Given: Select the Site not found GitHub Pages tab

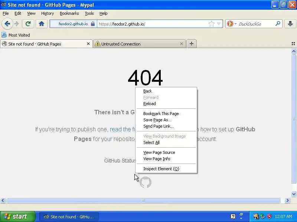Looking at the screenshot, I should pyautogui.click(x=46, y=44).
